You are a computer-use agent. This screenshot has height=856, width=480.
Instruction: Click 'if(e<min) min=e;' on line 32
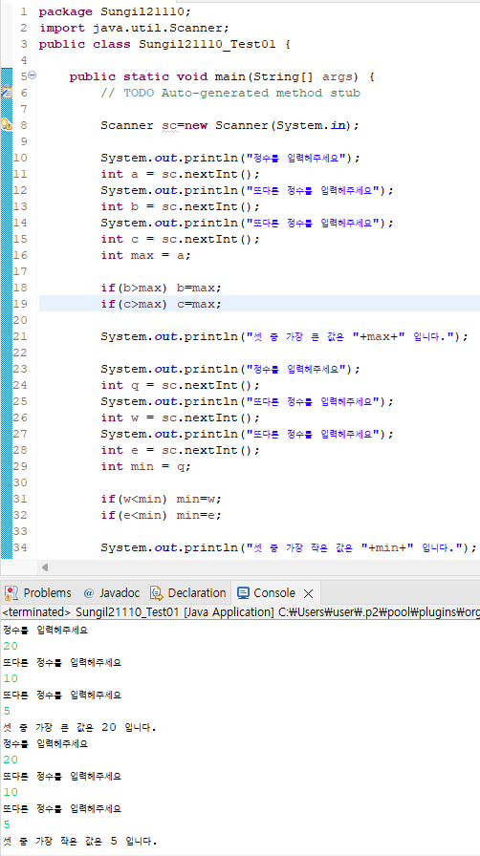tap(162, 515)
